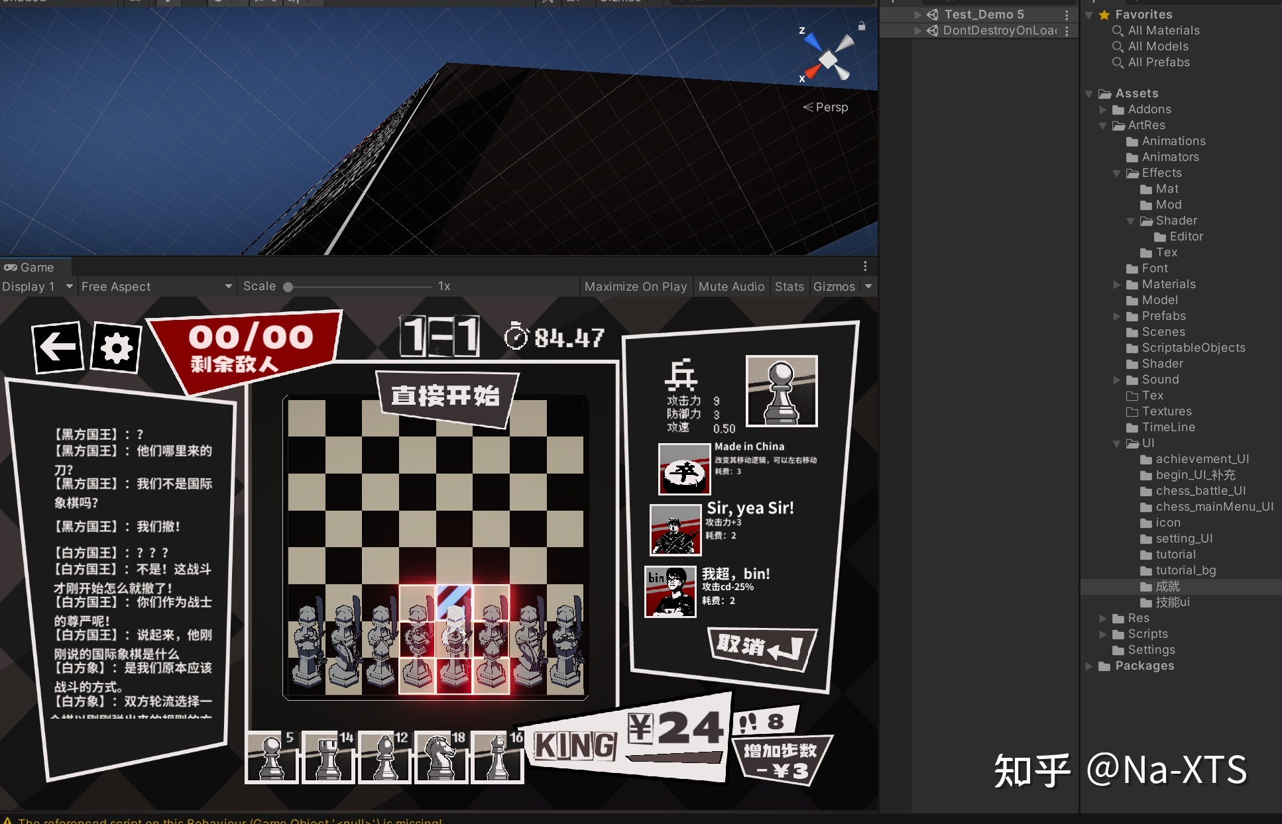The width and height of the screenshot is (1282, 824).
Task: Click the Display 1 dropdown selector
Action: tap(36, 285)
